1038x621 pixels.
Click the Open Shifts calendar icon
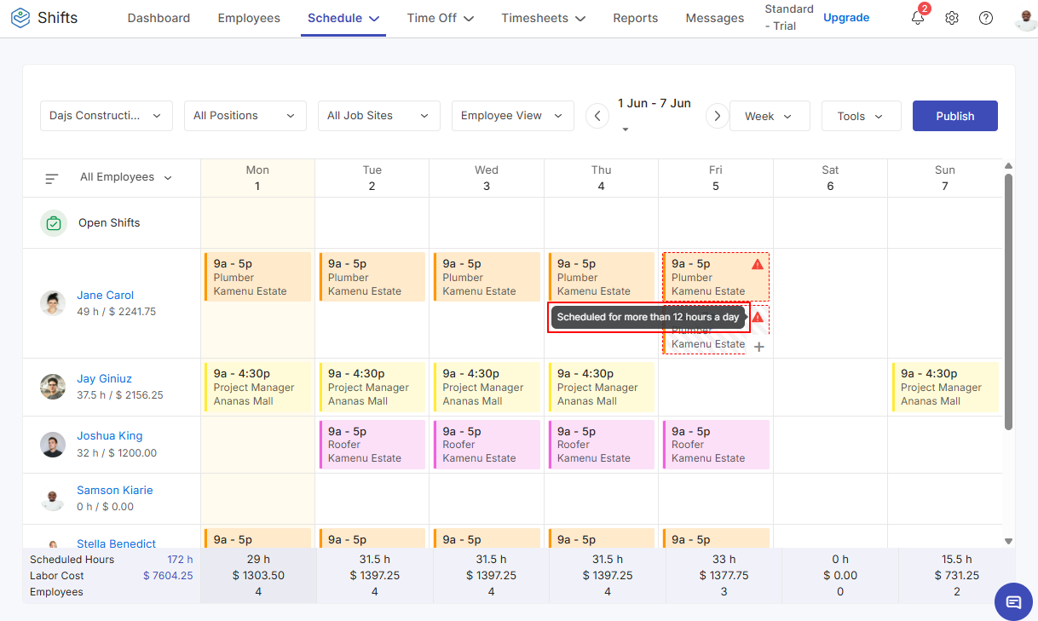tap(54, 223)
